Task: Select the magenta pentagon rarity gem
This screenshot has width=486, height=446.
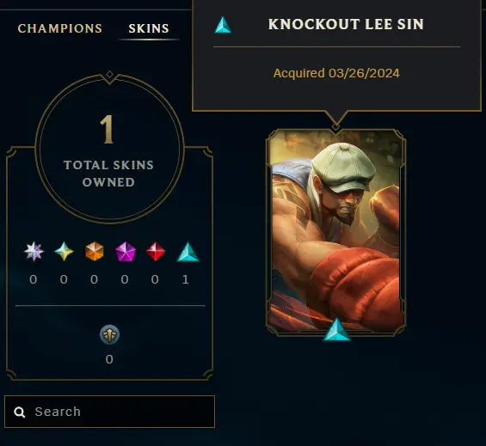Action: [126, 252]
